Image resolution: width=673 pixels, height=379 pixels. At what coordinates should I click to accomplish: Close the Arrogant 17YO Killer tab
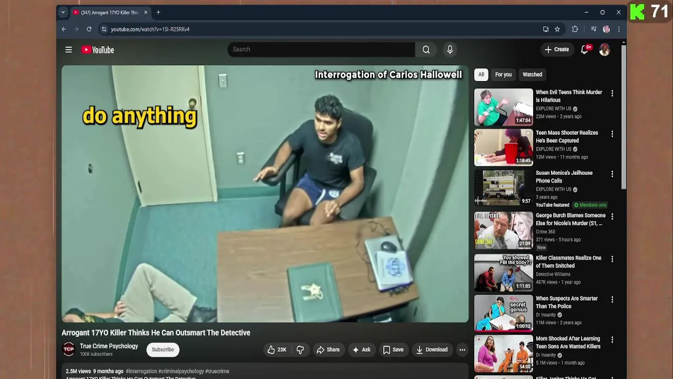click(x=146, y=12)
